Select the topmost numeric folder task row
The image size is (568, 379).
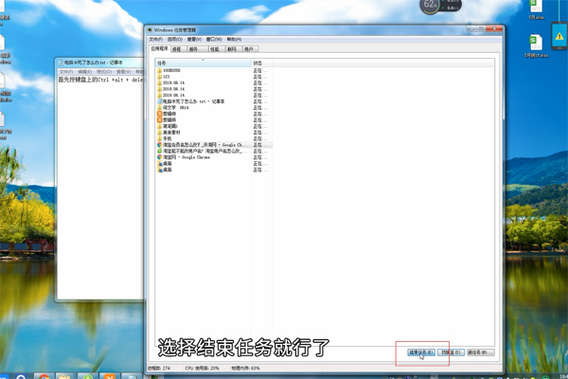click(x=214, y=70)
